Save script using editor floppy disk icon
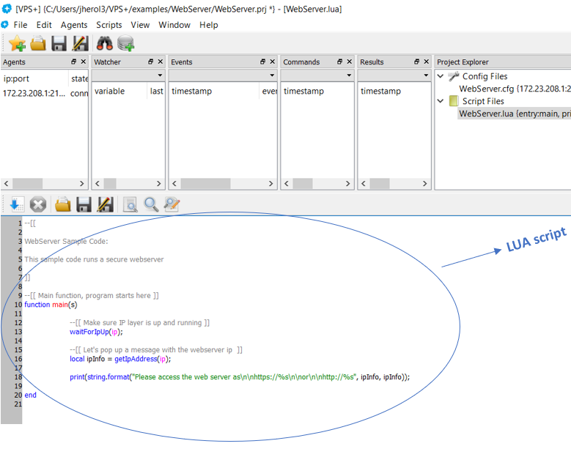571x449 pixels. coord(84,204)
